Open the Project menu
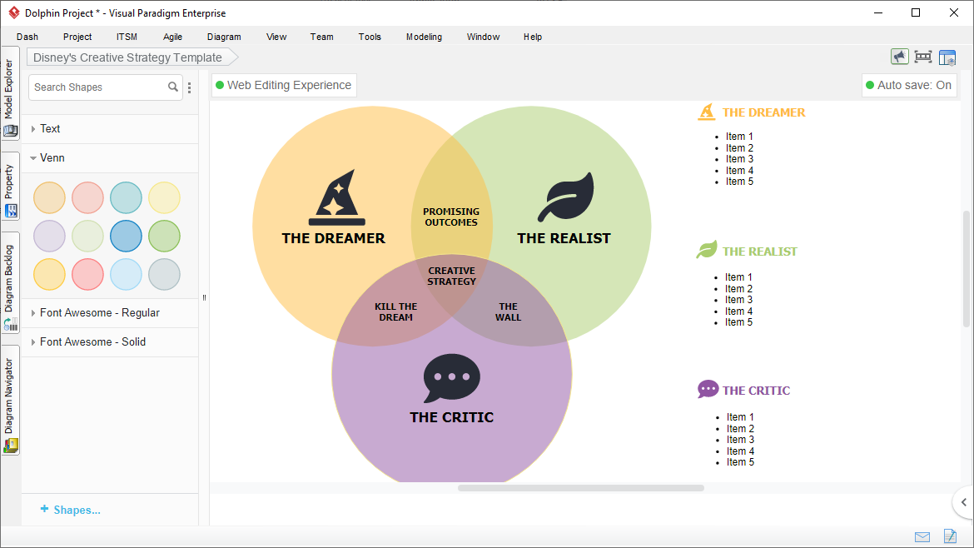 tap(77, 37)
